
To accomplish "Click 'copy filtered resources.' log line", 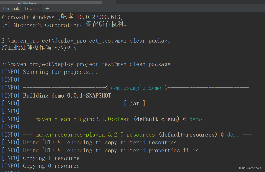I will pos(90,142).
